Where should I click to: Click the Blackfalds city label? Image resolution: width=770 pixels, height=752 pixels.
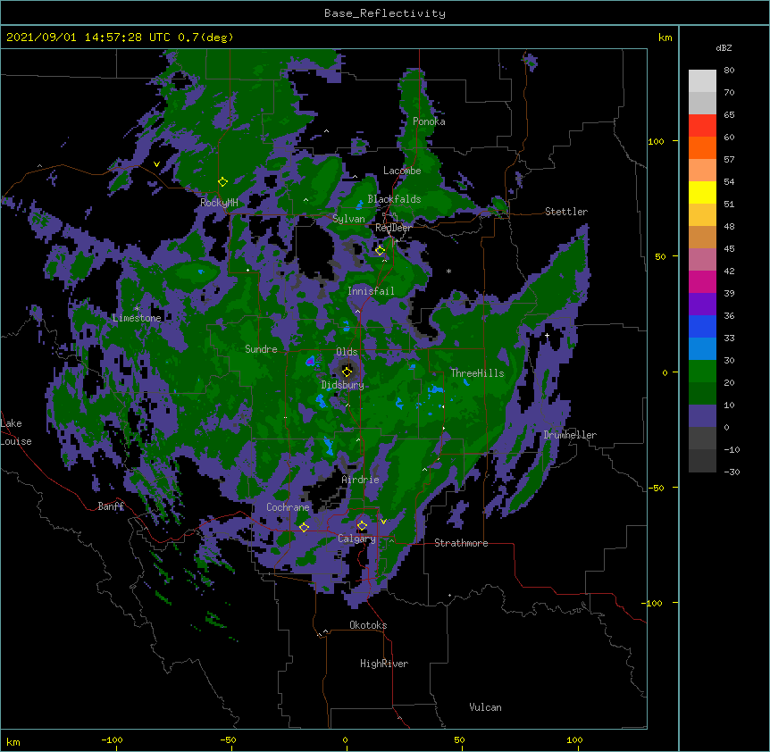(x=394, y=199)
